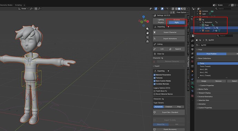Image resolution: width=238 pixels, height=131 pixels.
Task: Open the Scene properties tab
Action: pyautogui.click(x=192, y=58)
